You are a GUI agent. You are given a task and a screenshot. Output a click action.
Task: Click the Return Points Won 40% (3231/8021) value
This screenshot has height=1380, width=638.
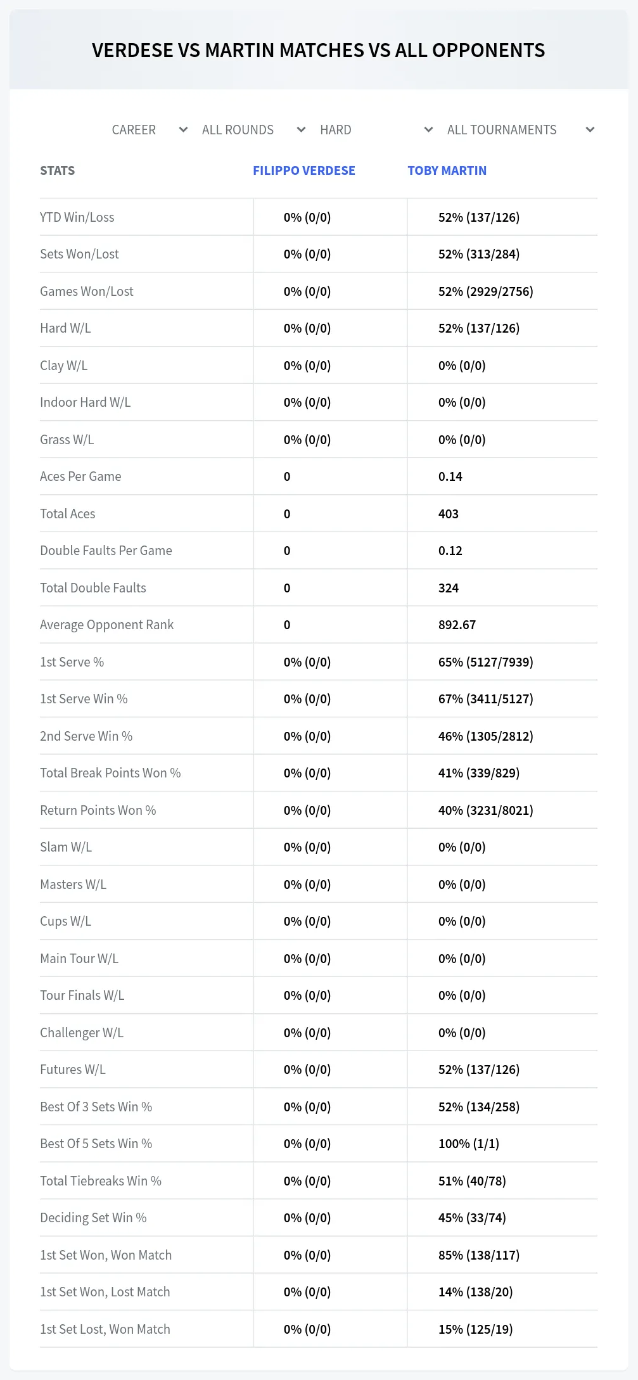click(486, 810)
